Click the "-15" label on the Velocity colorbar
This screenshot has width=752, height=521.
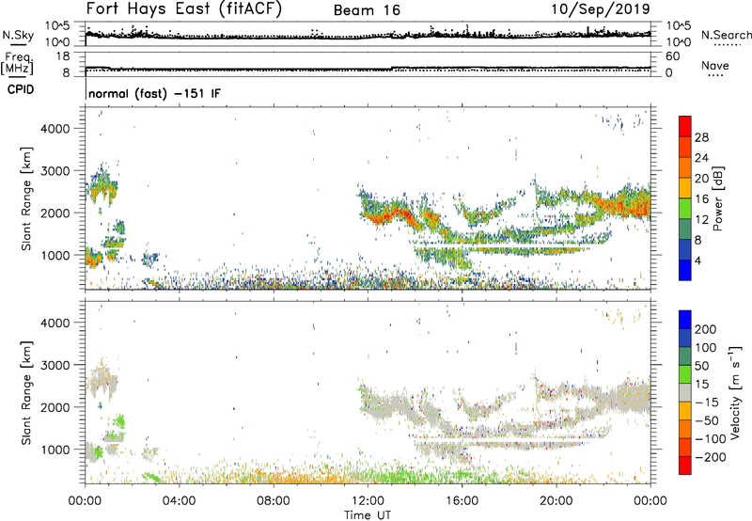pyautogui.click(x=707, y=403)
